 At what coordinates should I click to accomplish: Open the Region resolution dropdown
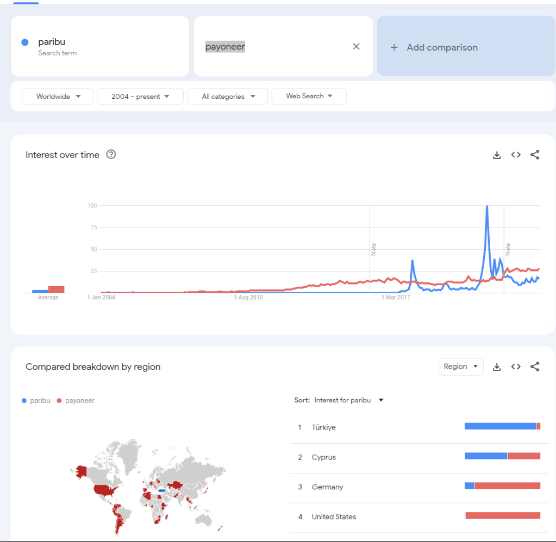coord(460,367)
